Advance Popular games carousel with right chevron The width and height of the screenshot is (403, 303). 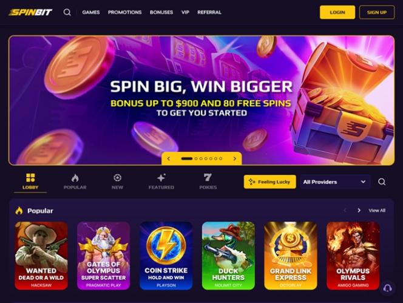[x=359, y=211]
